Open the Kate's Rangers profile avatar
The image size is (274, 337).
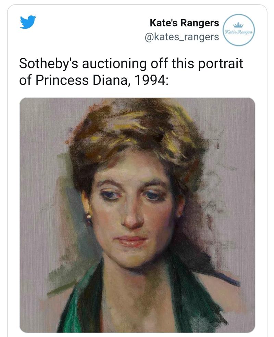(238, 30)
